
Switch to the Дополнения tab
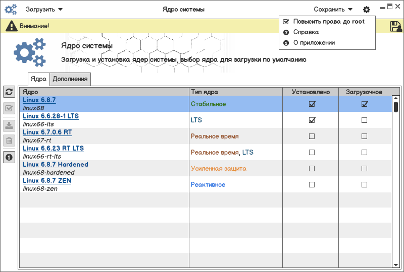(70, 79)
